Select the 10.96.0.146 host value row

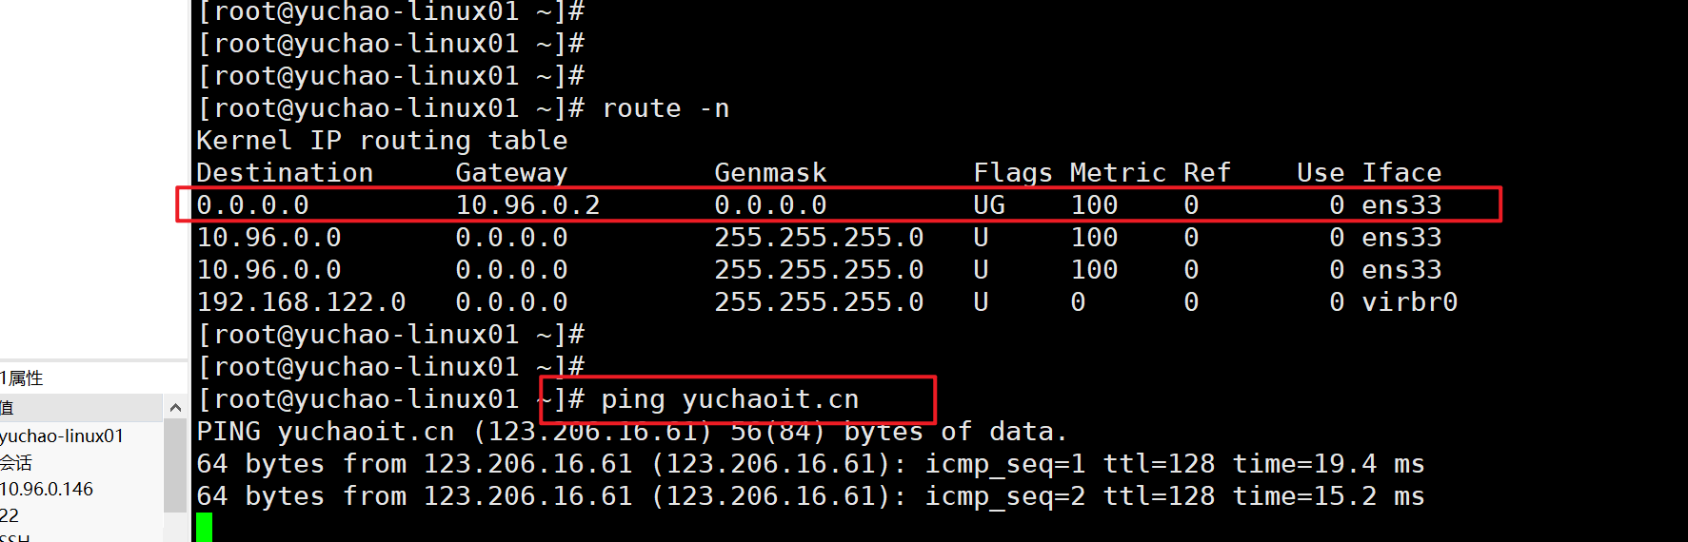(47, 490)
